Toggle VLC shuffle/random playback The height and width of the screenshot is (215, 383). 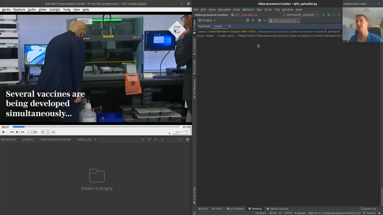53,132
